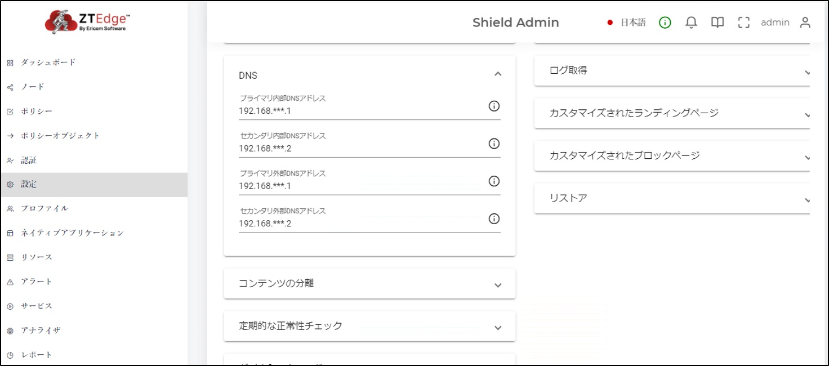Open the documentation book icon
Image resolution: width=829 pixels, height=366 pixels.
point(717,23)
